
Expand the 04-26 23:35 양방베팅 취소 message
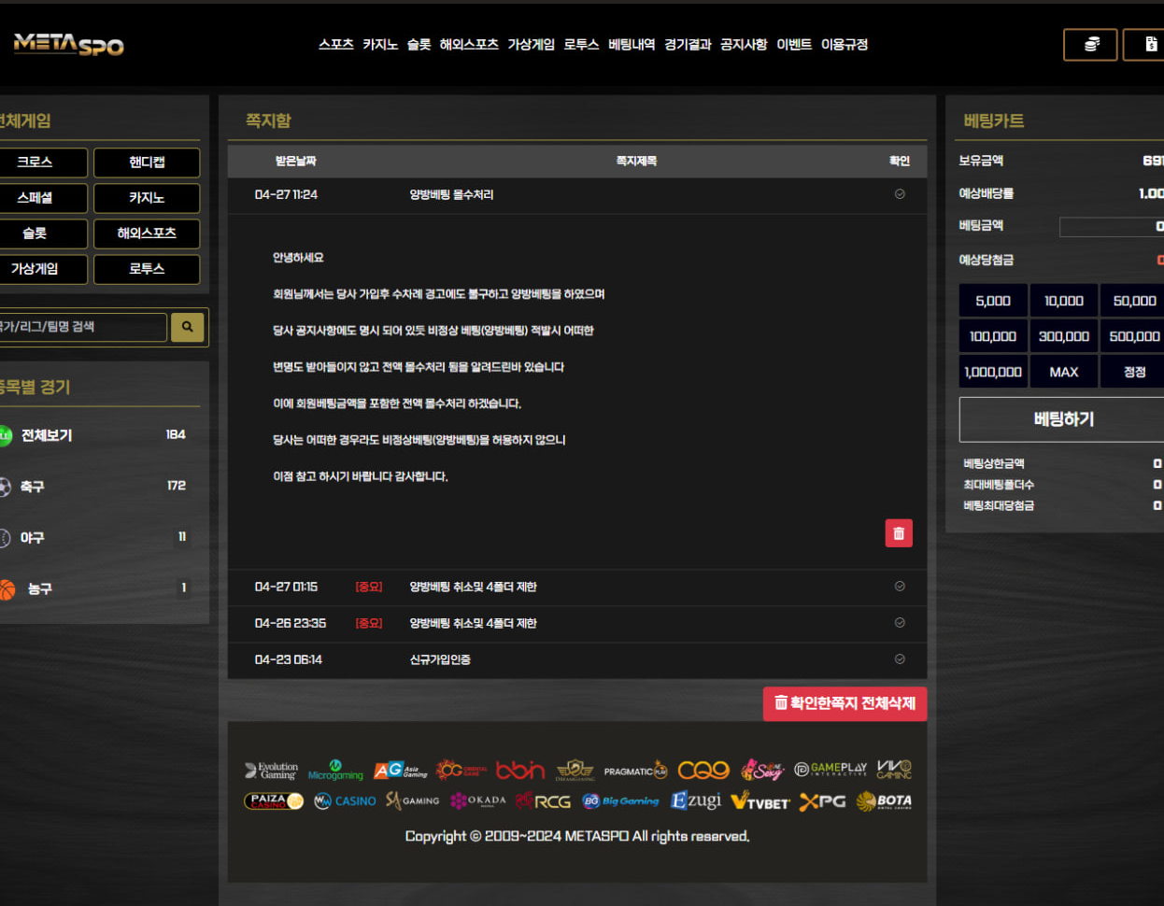point(473,623)
